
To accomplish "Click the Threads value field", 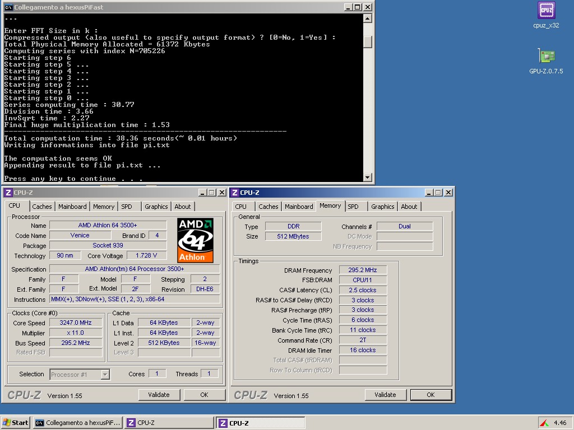I will [210, 373].
